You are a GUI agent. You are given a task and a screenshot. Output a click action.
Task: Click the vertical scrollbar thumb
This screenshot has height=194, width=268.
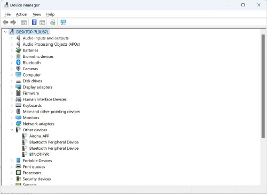(263, 86)
